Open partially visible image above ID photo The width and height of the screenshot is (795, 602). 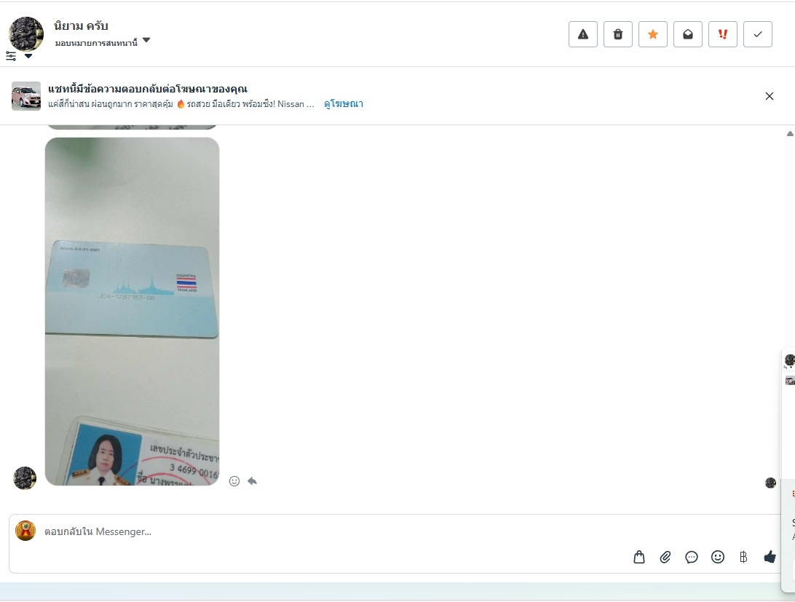(x=132, y=127)
